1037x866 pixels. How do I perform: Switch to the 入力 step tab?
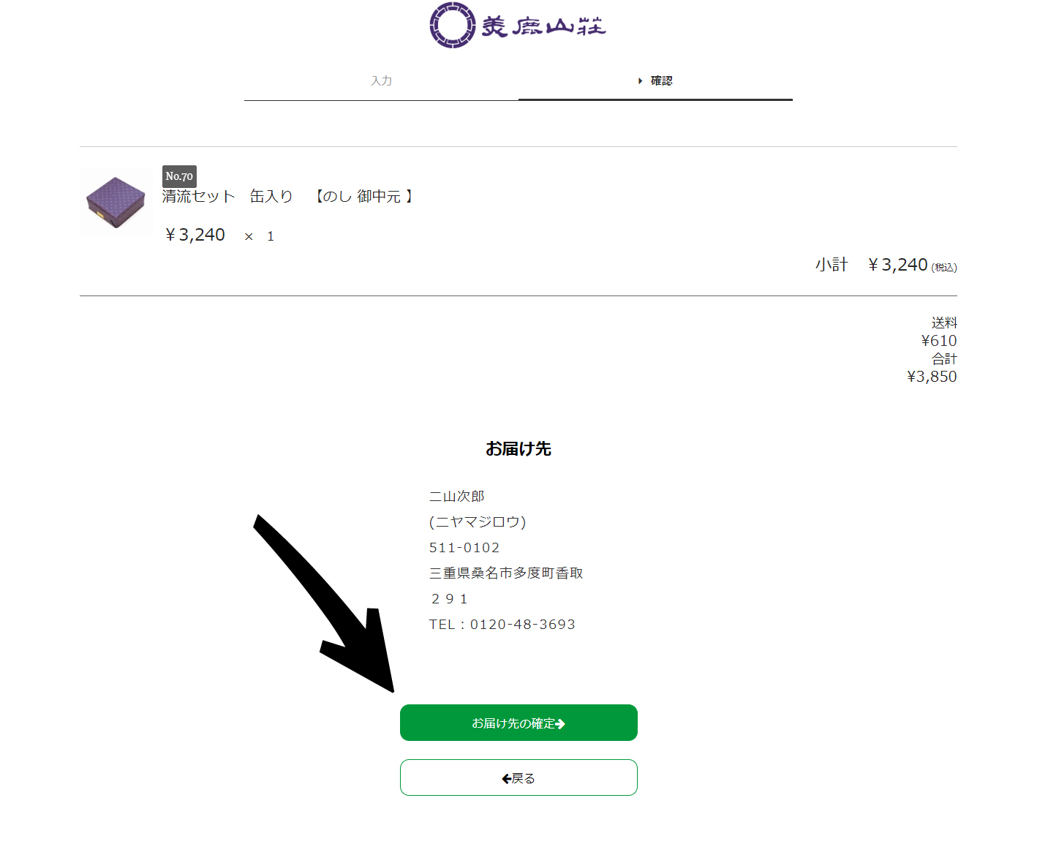click(x=381, y=80)
